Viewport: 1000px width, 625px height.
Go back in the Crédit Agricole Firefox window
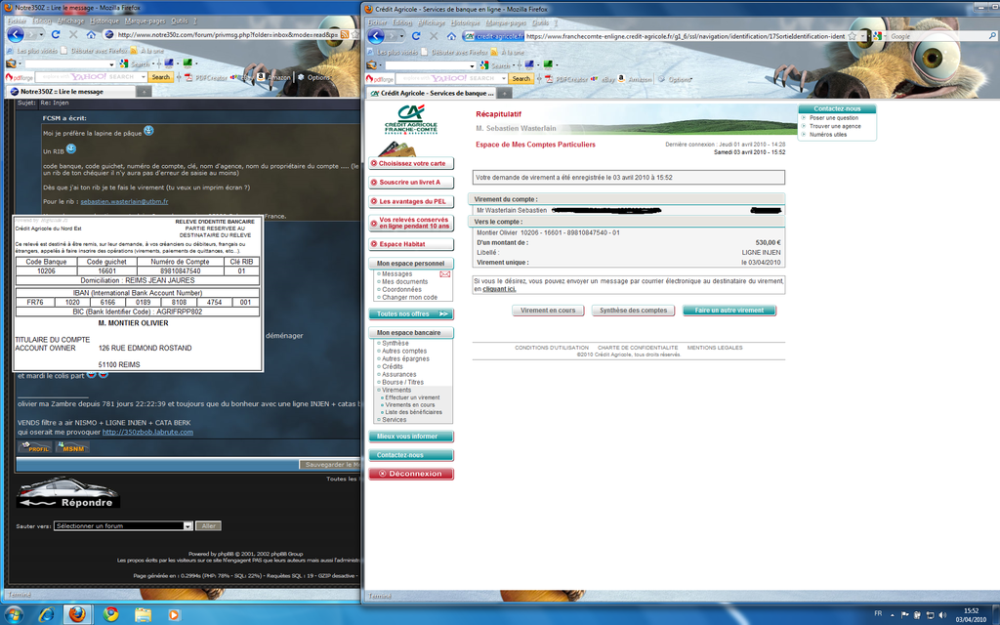point(376,36)
